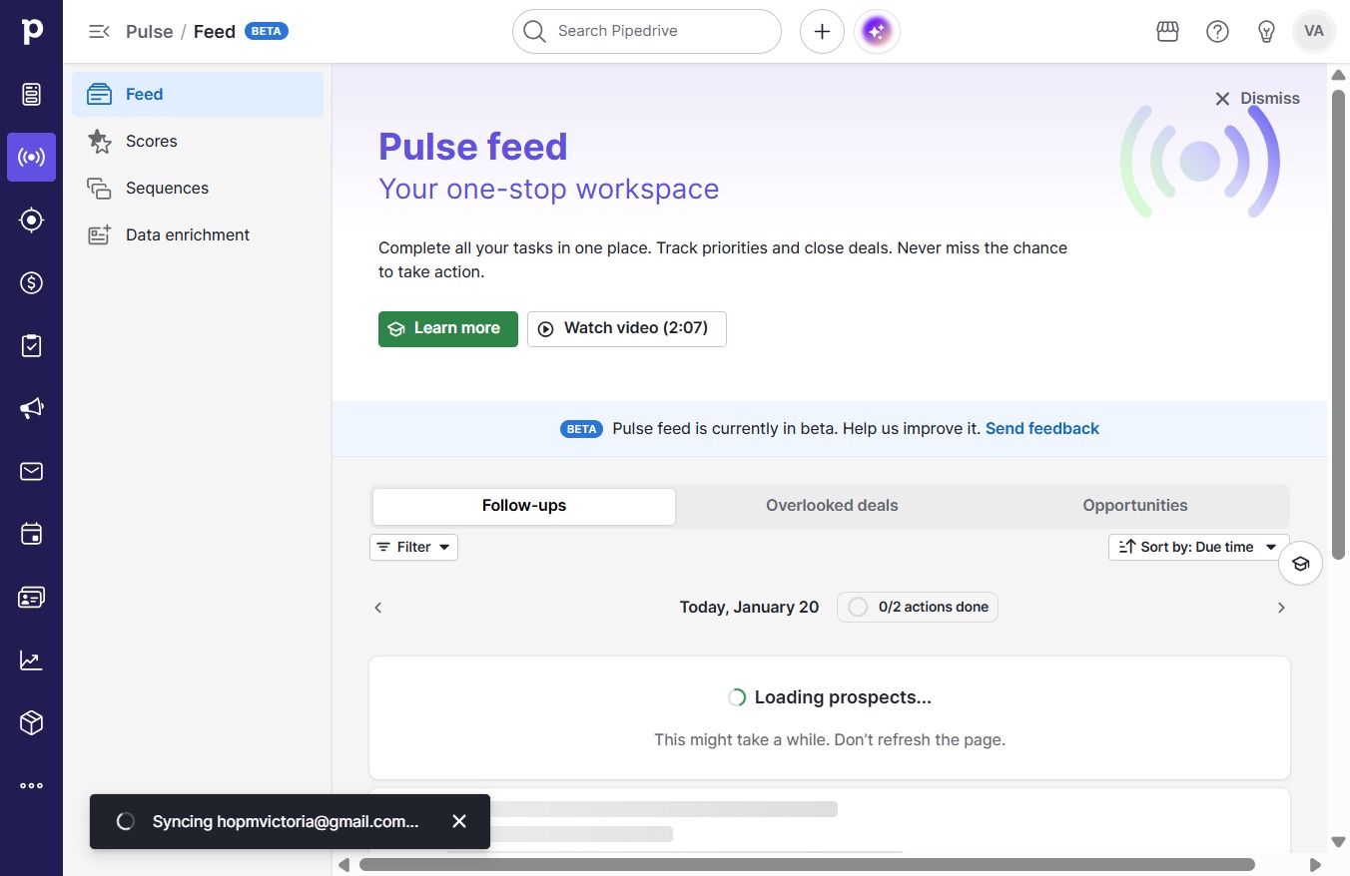Open Projects clipboard-check icon in sidebar
Viewport: 1350px width, 876px height.
point(32,345)
